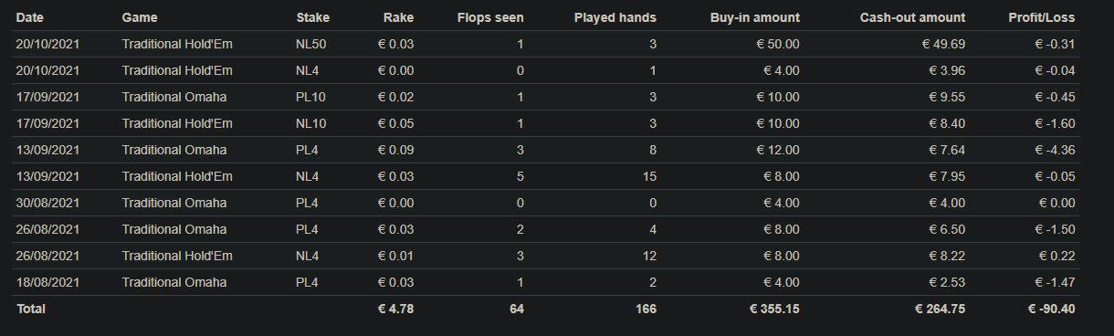Select the row with € -4.36 loss
1114x336 pixels.
coord(546,150)
